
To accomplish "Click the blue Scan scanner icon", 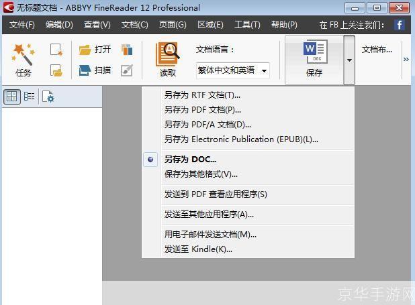I will point(85,70).
